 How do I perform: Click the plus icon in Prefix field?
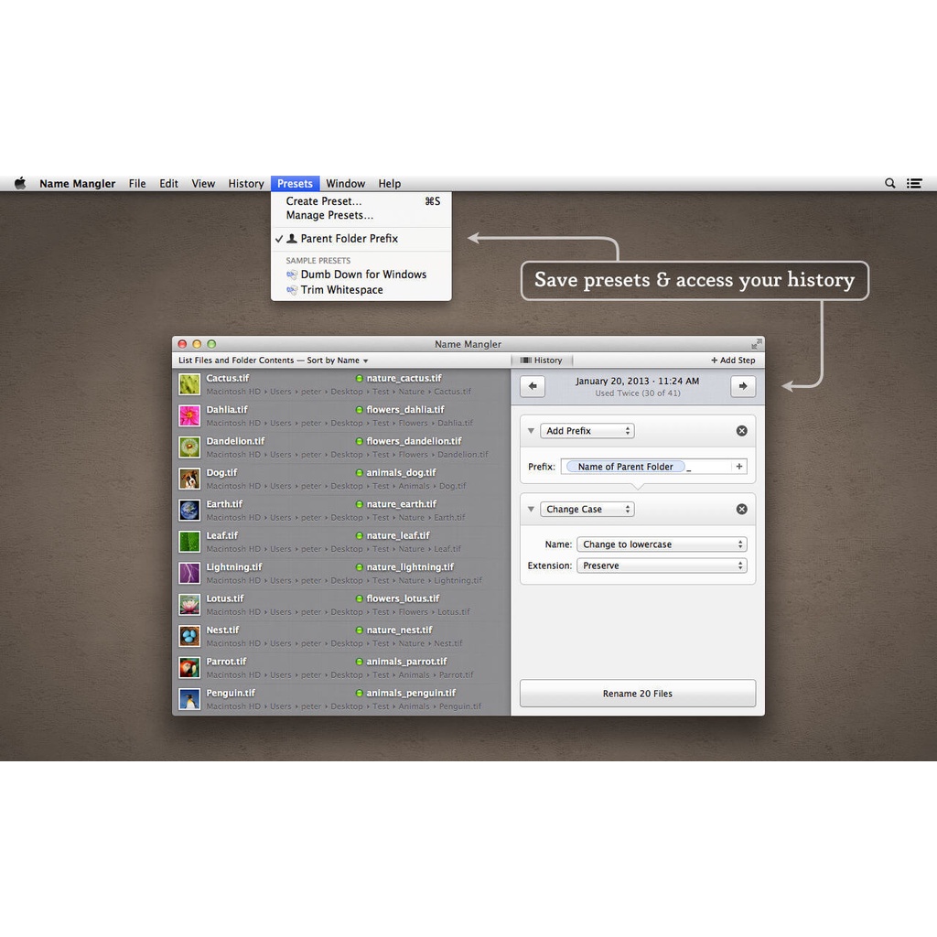(x=738, y=467)
